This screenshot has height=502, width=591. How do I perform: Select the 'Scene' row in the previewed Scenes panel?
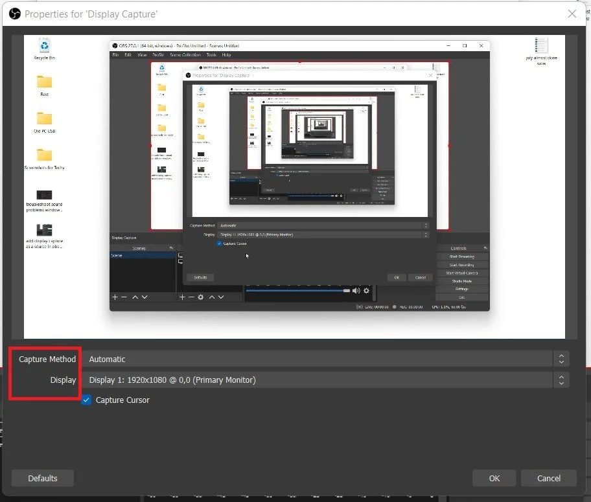point(143,255)
